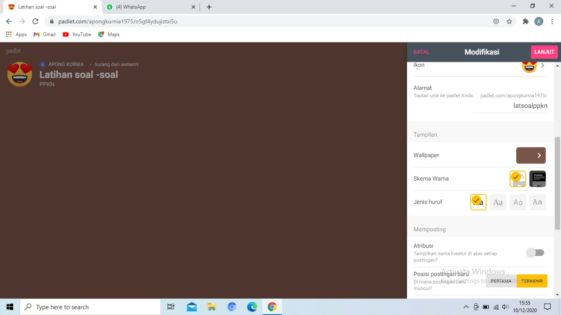This screenshot has width=561, height=315.
Task: Click the LANJUT button
Action: 544,52
